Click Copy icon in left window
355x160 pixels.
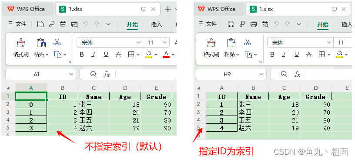58,54
